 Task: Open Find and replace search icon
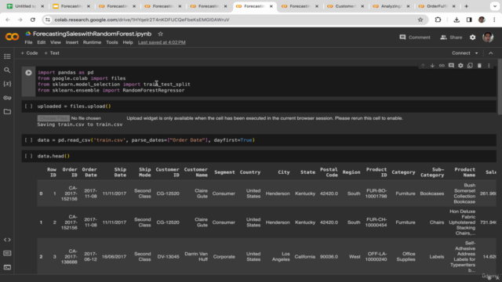pyautogui.click(x=7, y=70)
